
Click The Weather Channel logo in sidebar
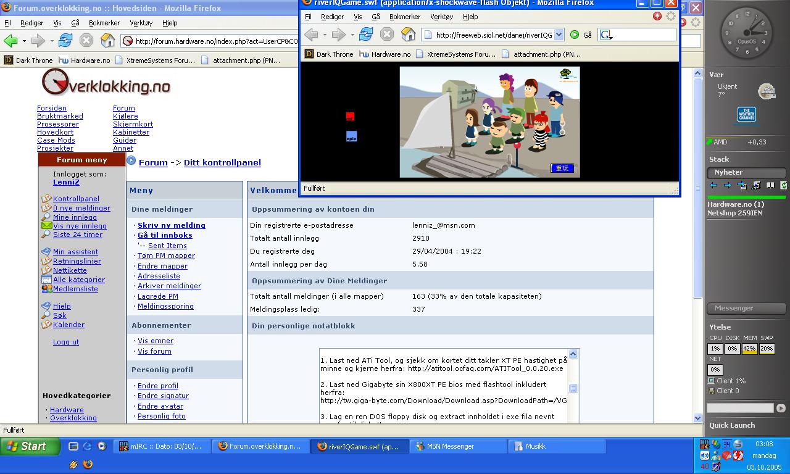pos(747,115)
